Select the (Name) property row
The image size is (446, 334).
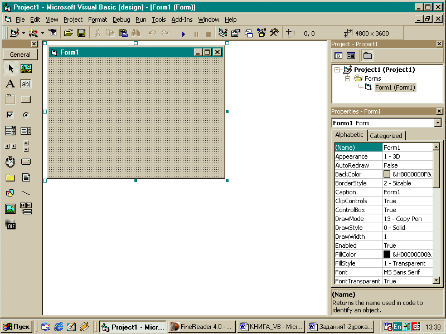click(384, 148)
